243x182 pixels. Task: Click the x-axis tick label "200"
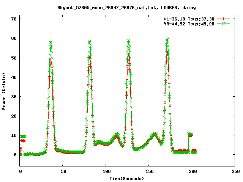[x=193, y=171]
